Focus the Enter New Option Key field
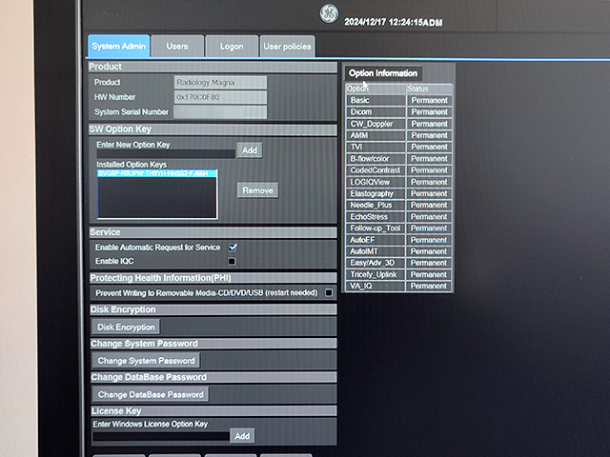The image size is (610, 457). click(166, 154)
